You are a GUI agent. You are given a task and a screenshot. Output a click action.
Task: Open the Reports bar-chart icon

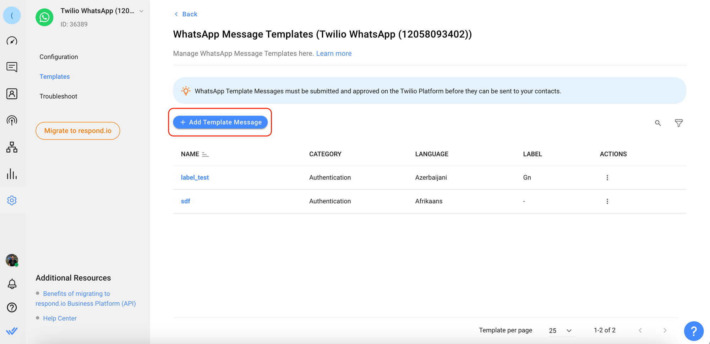12,174
